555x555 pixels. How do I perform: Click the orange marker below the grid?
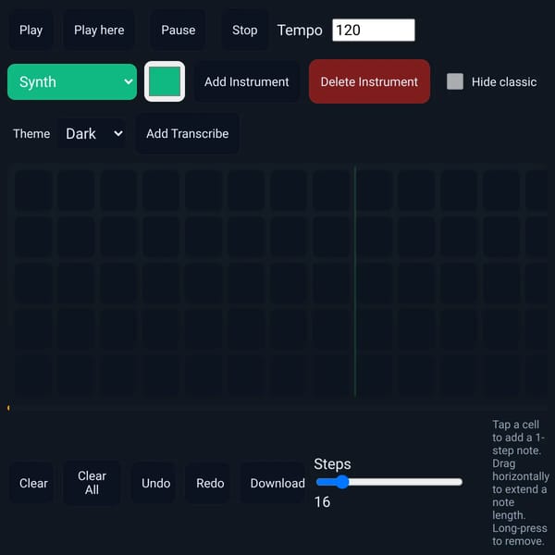point(8,408)
